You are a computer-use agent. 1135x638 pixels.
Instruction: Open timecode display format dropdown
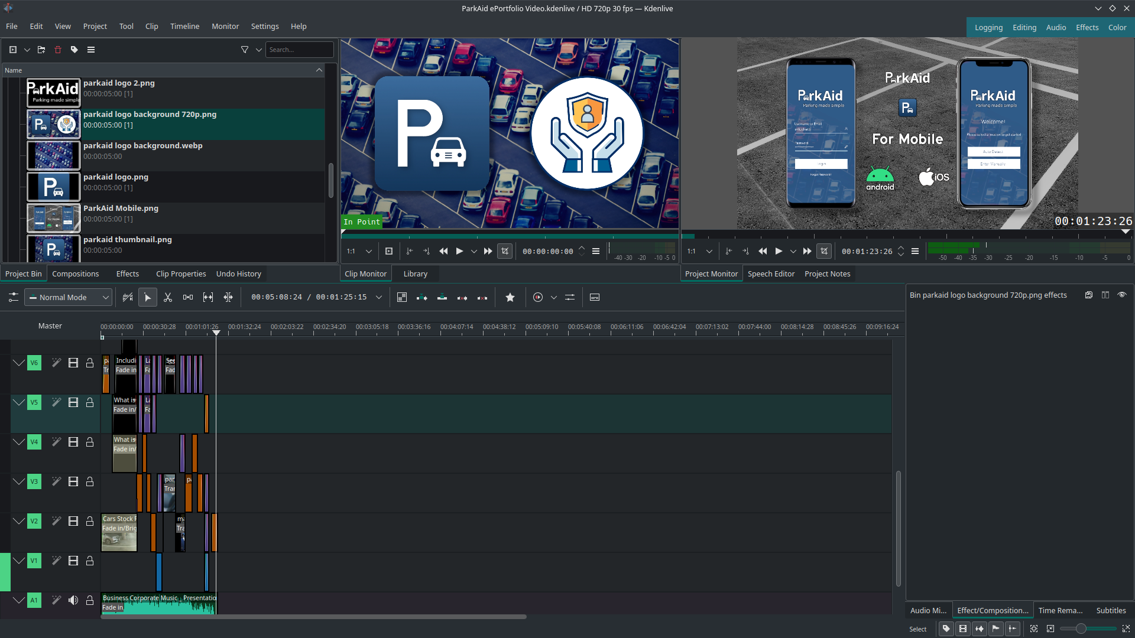379,297
